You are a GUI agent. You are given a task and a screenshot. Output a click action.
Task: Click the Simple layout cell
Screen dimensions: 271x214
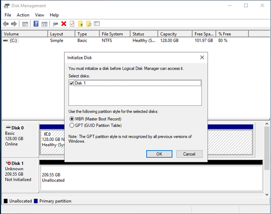pos(57,40)
